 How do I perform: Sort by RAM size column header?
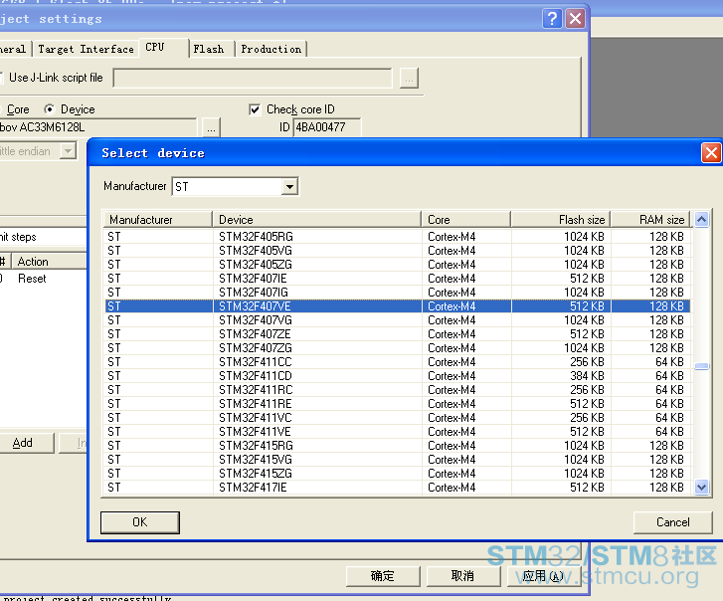click(x=650, y=220)
